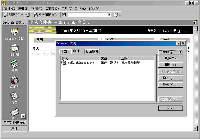Open the Calendar (日历) shortcut icon
This screenshot has width=200, height=139.
pos(14,64)
